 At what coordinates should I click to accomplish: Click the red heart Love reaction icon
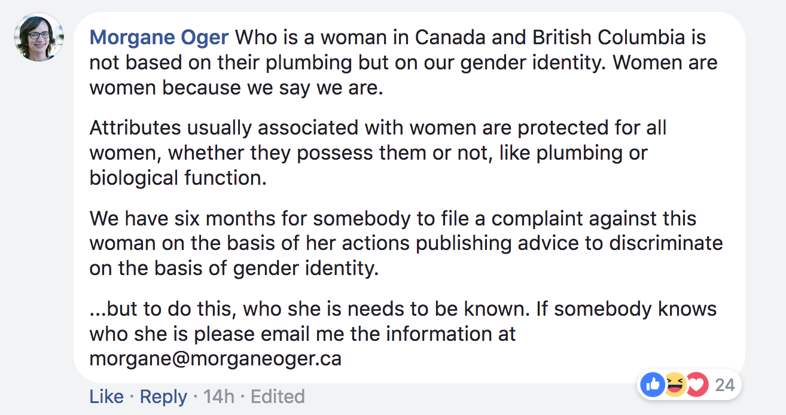[697, 385]
